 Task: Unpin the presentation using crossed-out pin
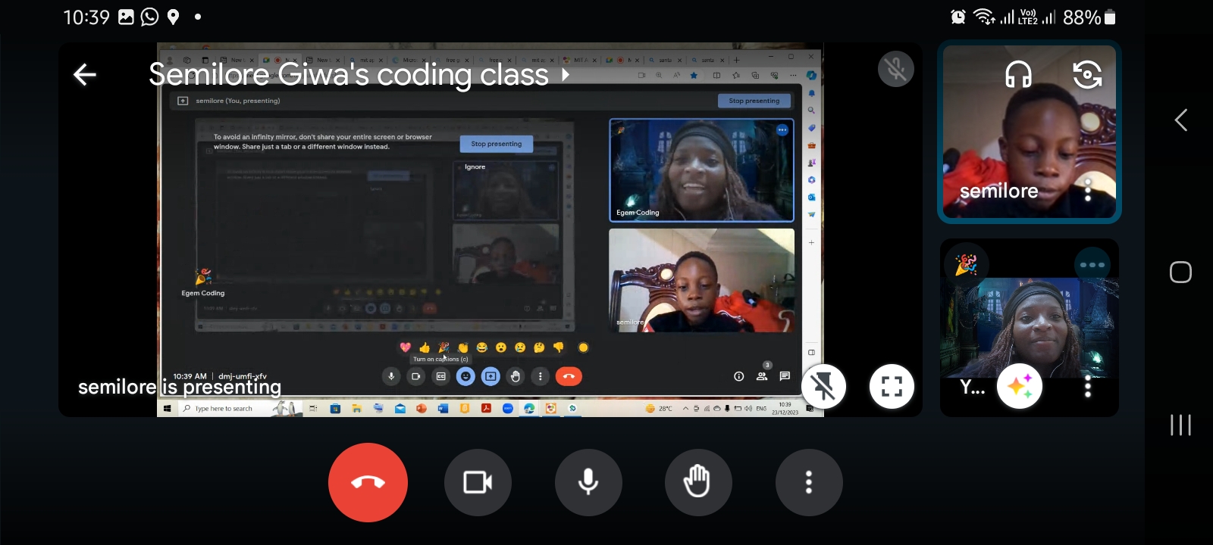pyautogui.click(x=823, y=387)
